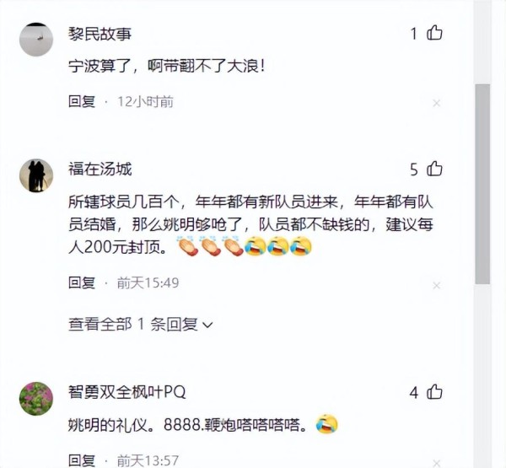This screenshot has height=468, width=506.
Task: Dismiss 黎民故事 comment with the X icon
Action: [x=436, y=103]
